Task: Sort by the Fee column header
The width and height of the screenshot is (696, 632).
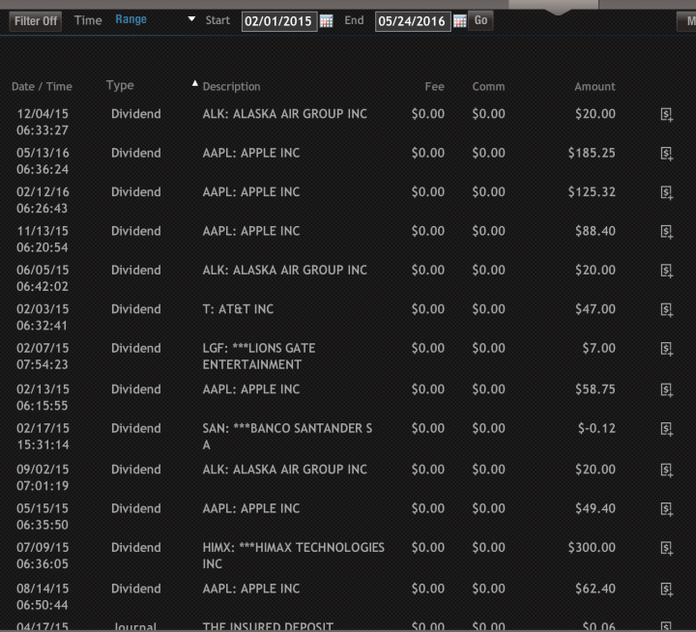Action: click(435, 86)
